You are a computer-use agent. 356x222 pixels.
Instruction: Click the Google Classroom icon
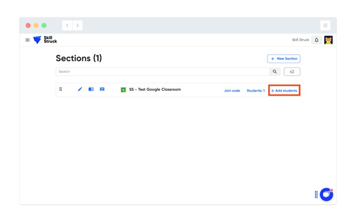coord(123,90)
